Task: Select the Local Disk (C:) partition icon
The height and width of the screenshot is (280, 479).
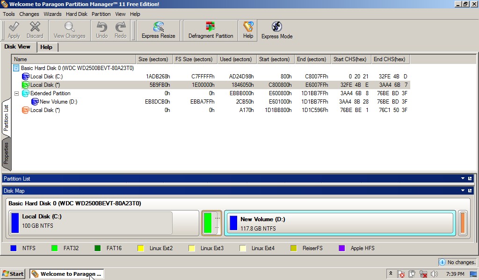Action: point(25,77)
